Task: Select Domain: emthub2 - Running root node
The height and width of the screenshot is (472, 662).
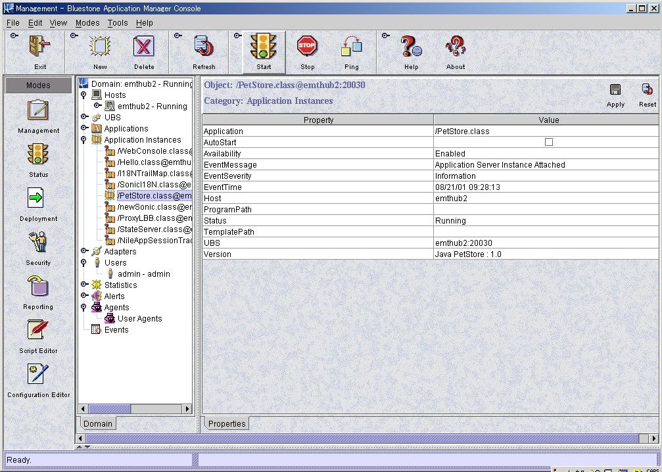Action: [x=142, y=83]
